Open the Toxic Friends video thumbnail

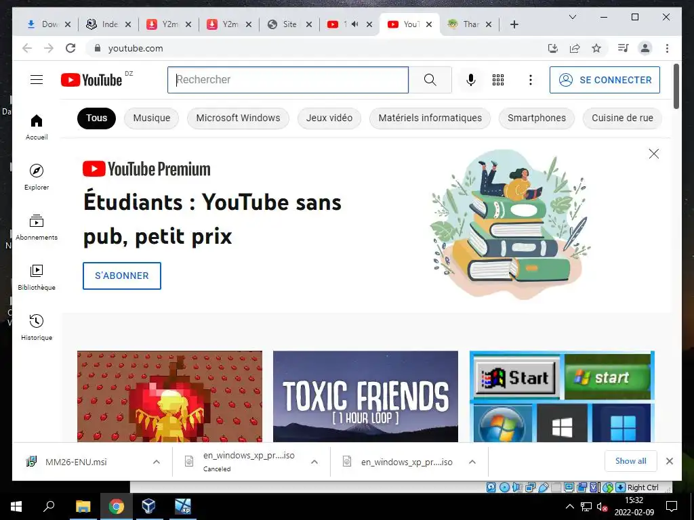point(365,396)
